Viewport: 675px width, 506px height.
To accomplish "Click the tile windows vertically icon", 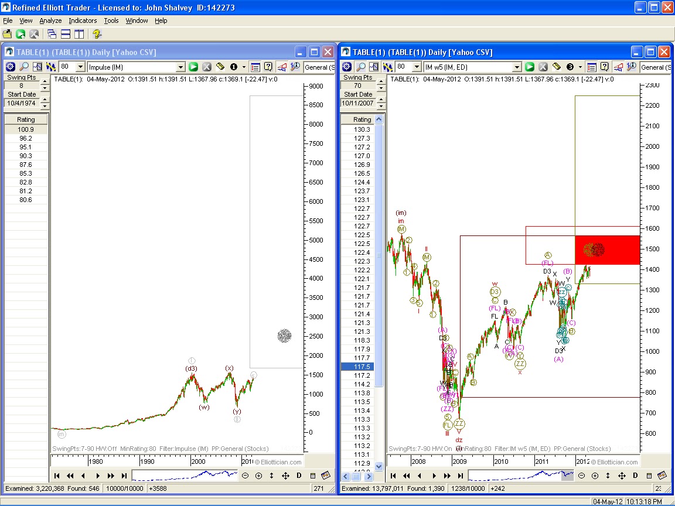I will click(79, 34).
